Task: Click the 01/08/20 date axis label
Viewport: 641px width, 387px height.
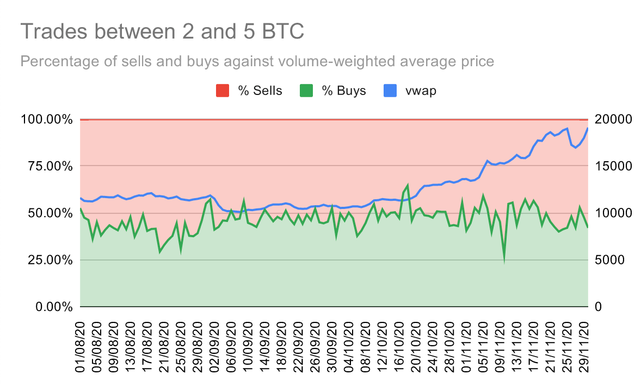Action: [x=80, y=347]
